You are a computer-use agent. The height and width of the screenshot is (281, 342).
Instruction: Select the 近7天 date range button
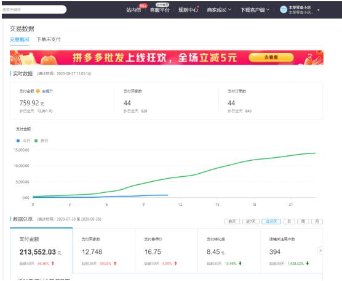click(x=250, y=222)
